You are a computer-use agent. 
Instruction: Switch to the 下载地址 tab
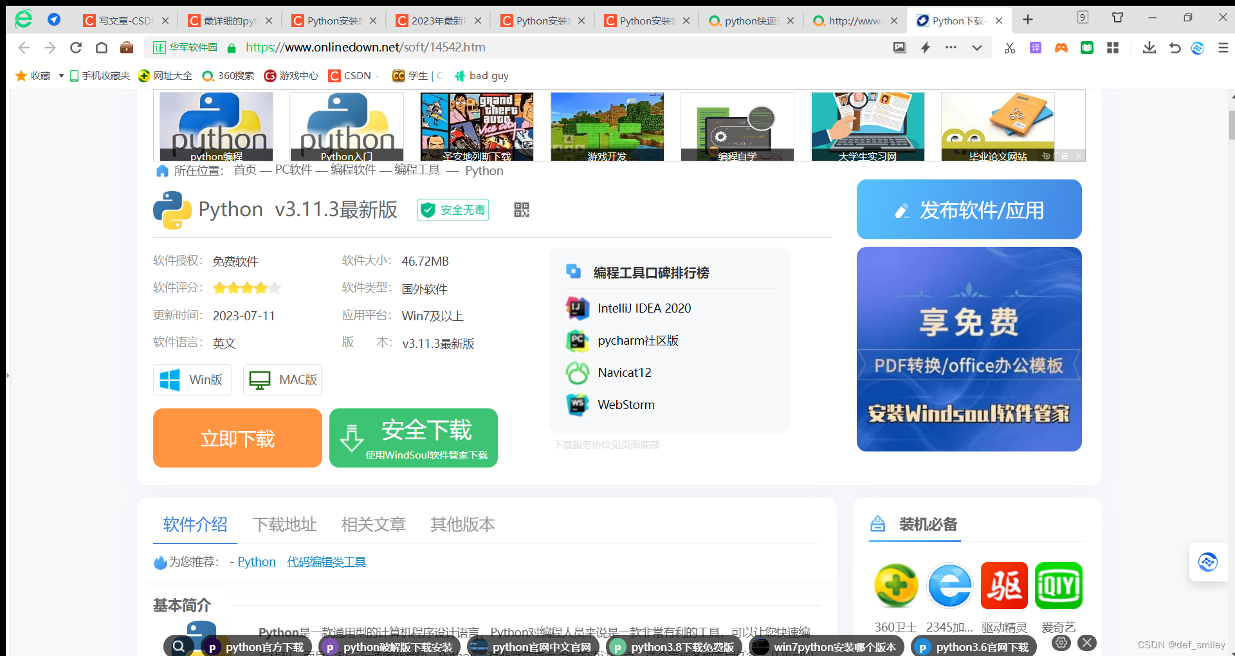pyautogui.click(x=285, y=524)
